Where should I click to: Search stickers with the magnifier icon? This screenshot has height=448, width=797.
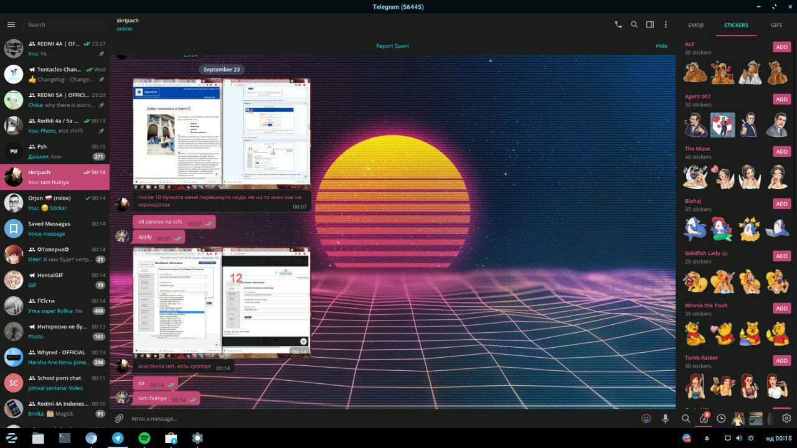tap(686, 419)
